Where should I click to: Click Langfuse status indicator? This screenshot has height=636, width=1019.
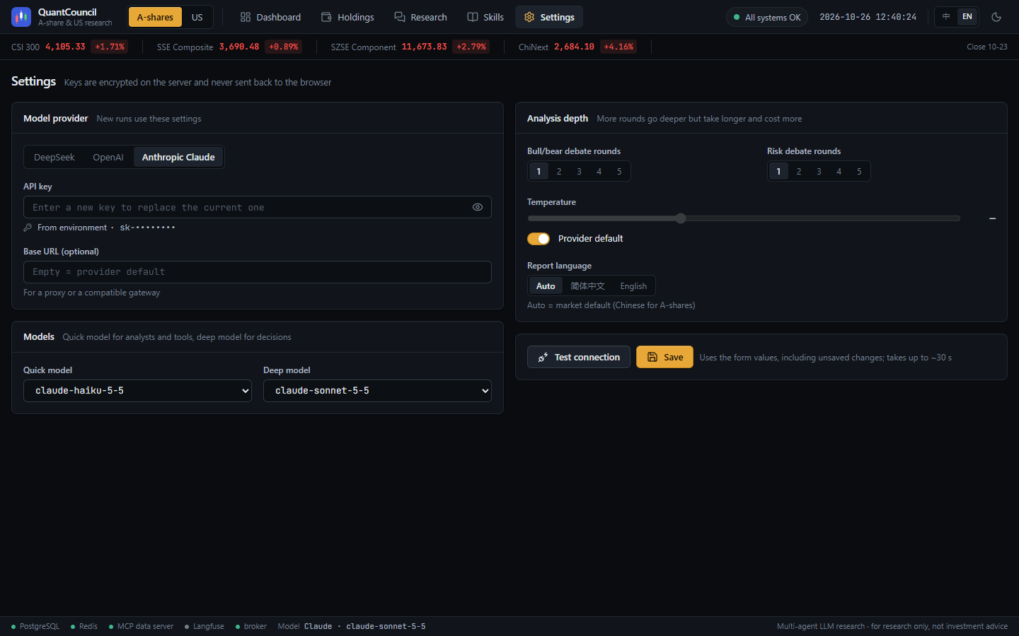click(205, 626)
